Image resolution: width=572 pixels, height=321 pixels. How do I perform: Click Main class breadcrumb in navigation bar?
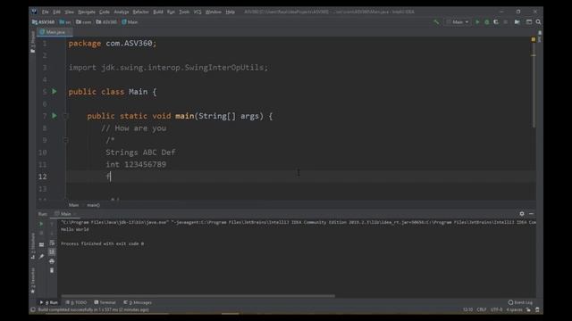(130, 22)
